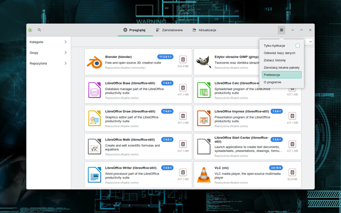Click the GIMP mascot icon
The height and width of the screenshot is (213, 341).
204,62
